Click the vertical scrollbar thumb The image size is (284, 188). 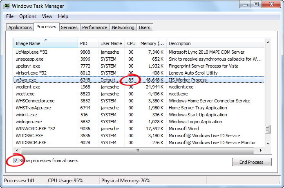tap(268, 129)
